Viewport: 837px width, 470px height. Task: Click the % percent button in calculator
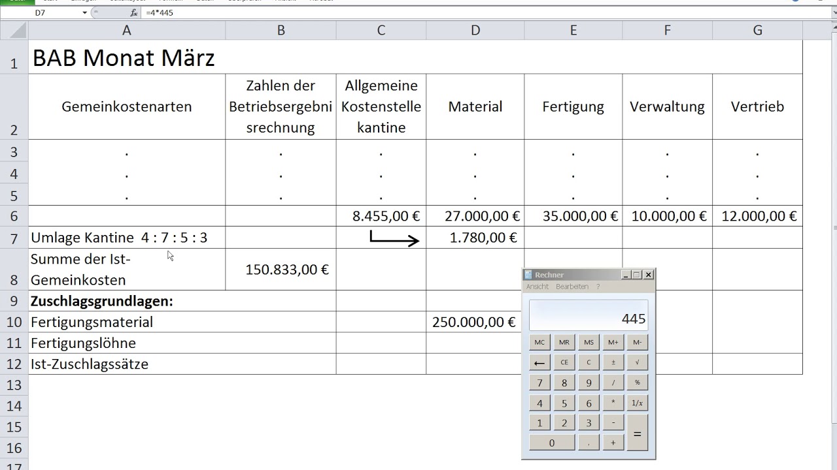[638, 383]
